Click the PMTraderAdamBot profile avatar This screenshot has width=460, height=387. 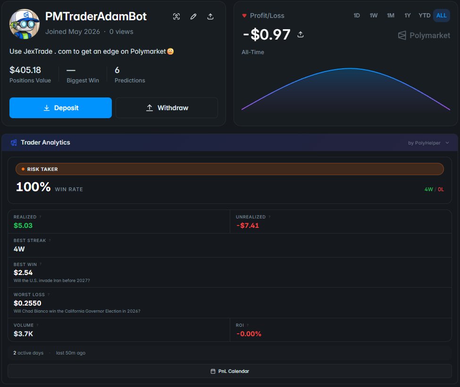coord(25,24)
